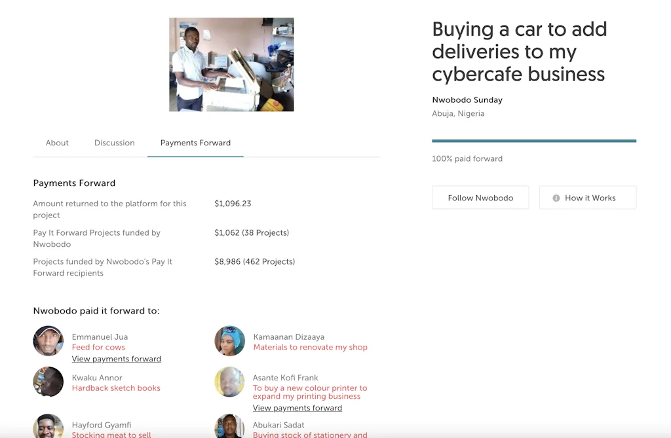Screen dimensions: 671x438
Task: Click Emmanuel Jua's profile avatar
Action: 48,341
